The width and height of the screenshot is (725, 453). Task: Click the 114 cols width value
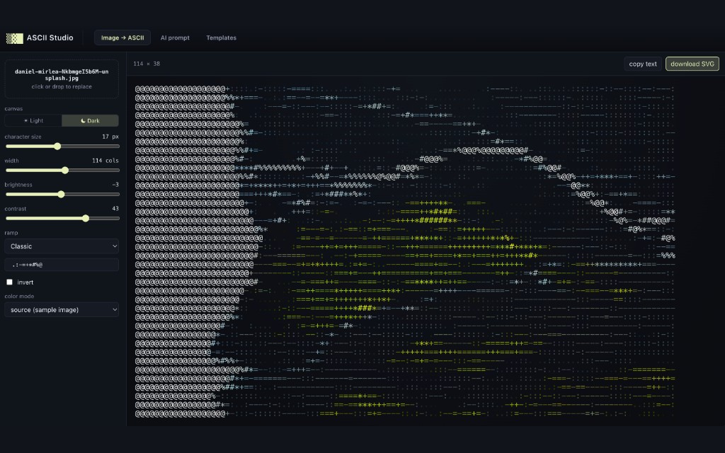[x=105, y=161]
